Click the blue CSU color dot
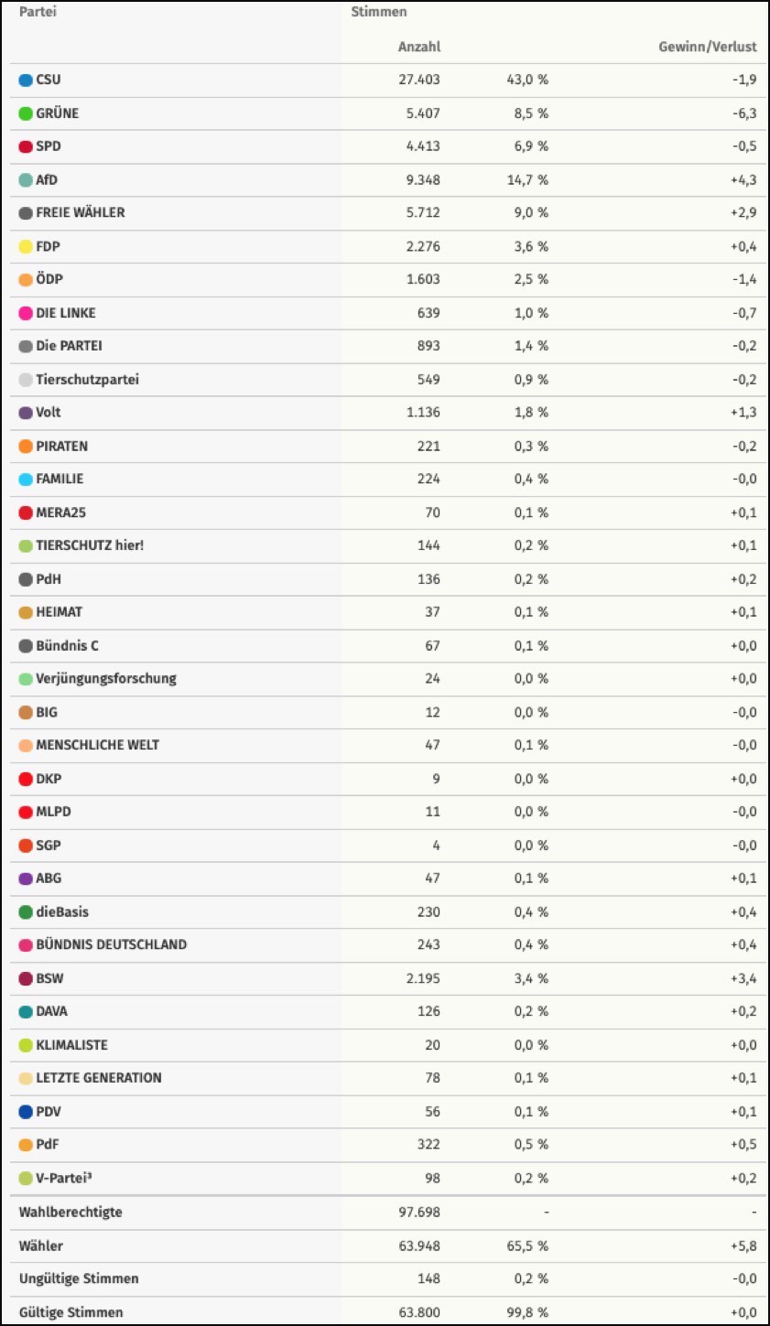Screen dimensions: 770x1326 26,80
